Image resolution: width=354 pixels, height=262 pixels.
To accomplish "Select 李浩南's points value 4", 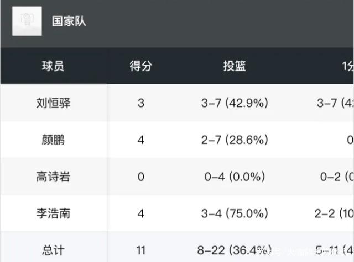I will (140, 214).
